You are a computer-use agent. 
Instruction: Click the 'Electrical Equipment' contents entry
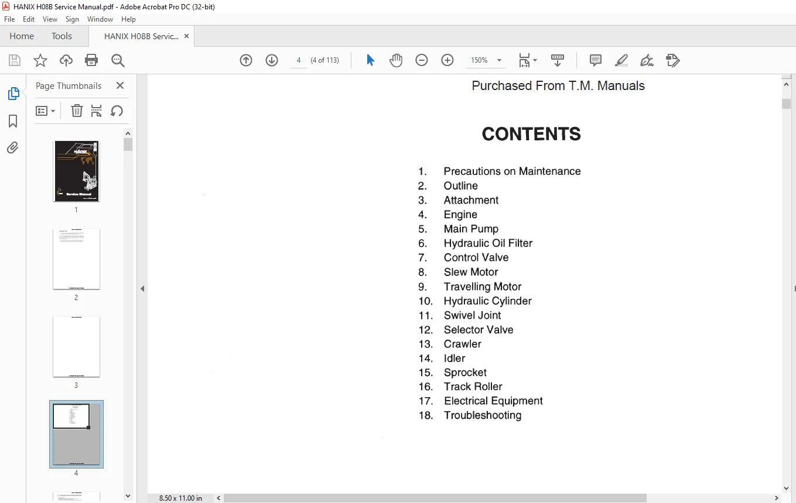point(493,401)
